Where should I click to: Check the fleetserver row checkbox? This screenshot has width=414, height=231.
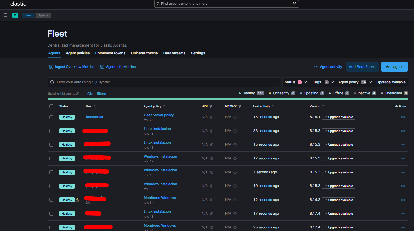(x=51, y=117)
